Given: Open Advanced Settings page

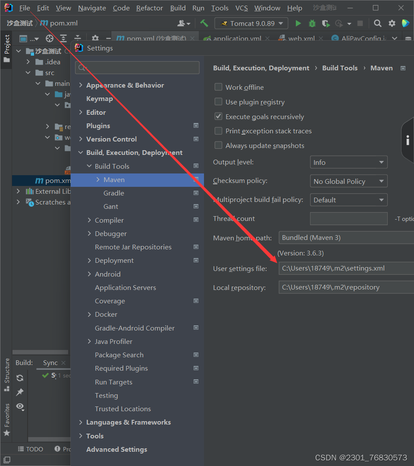Looking at the screenshot, I should pyautogui.click(x=117, y=449).
